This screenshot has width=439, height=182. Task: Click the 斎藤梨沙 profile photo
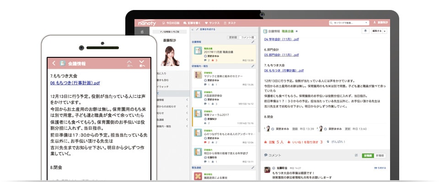tap(170, 56)
